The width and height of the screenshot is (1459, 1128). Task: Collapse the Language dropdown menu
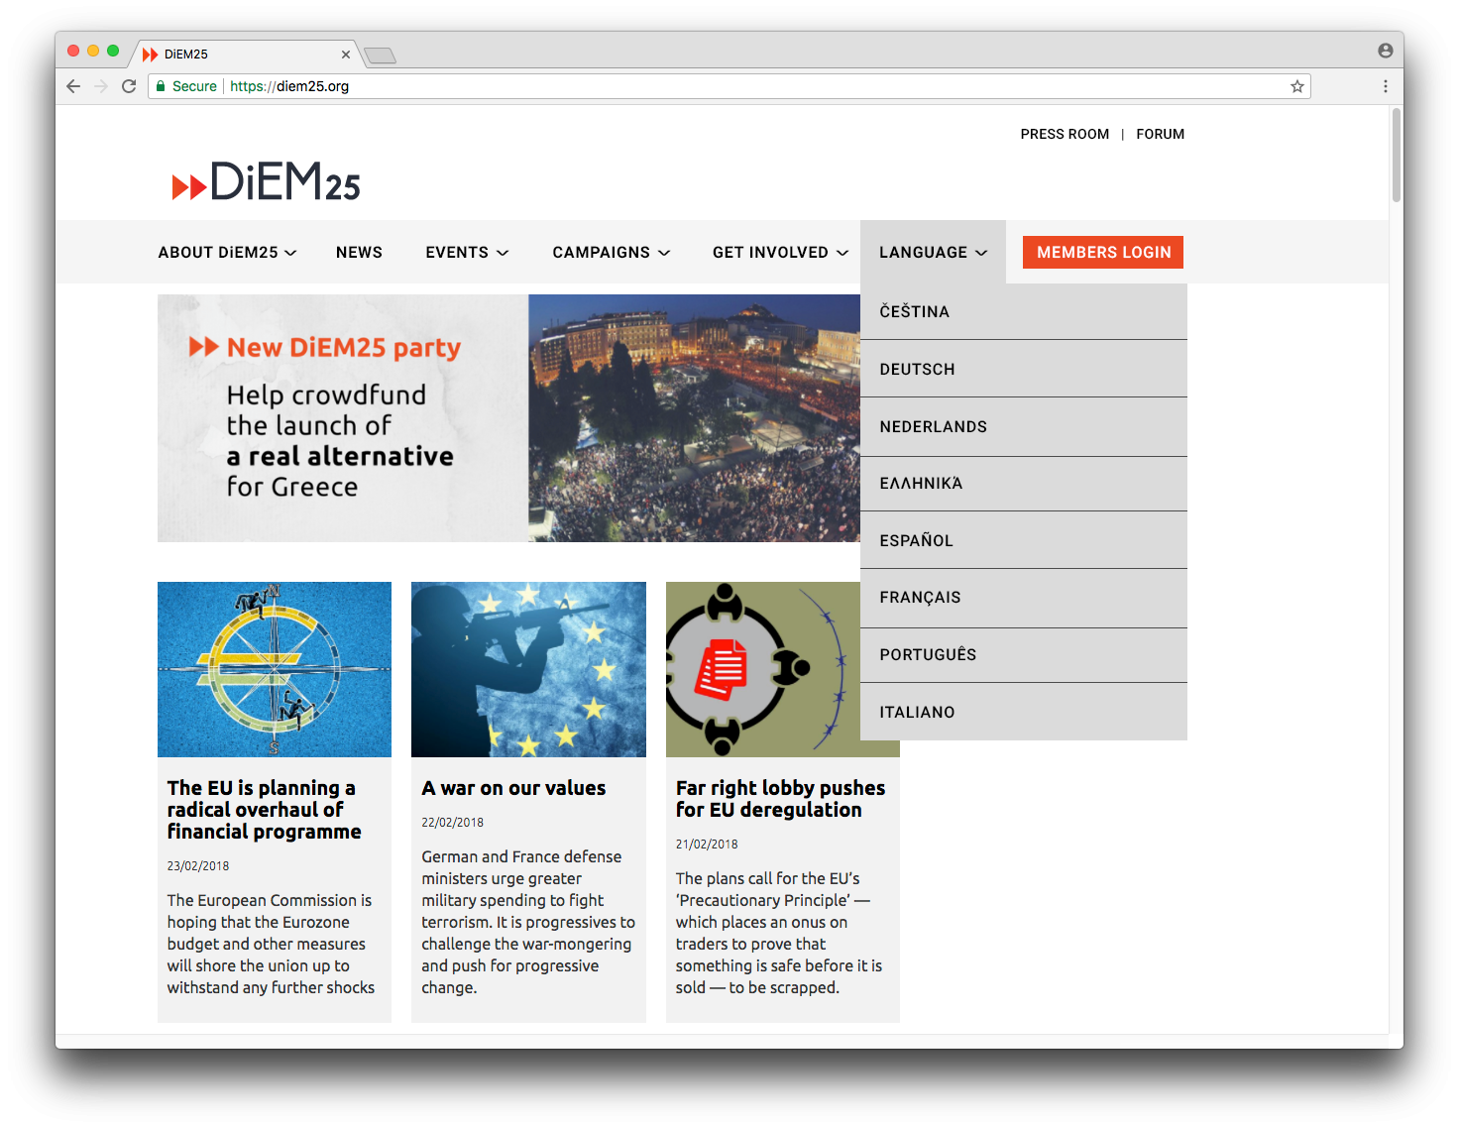(x=933, y=253)
